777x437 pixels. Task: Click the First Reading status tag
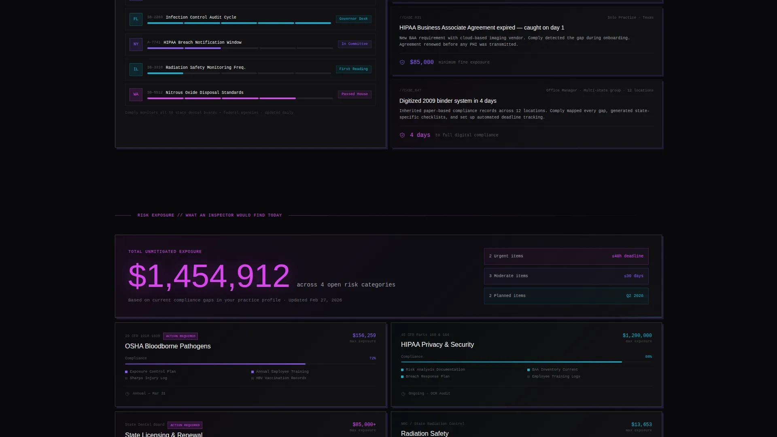353,69
